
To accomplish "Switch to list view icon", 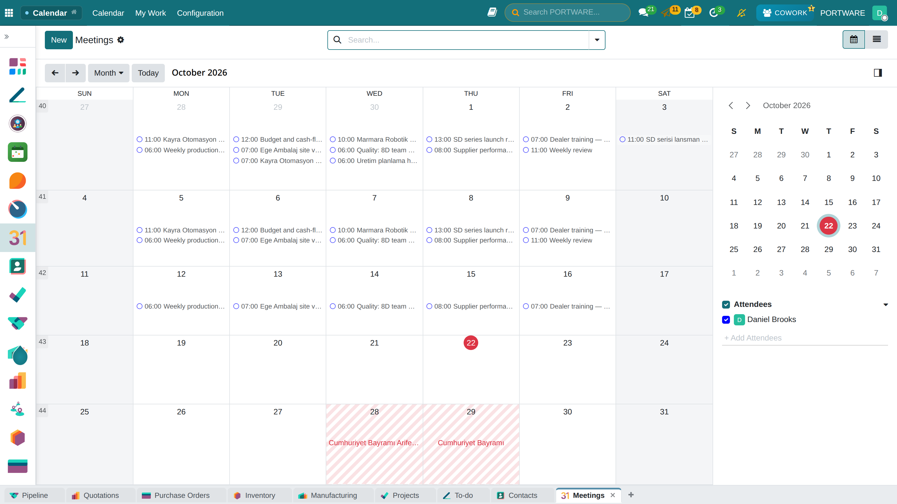I will click(x=877, y=40).
